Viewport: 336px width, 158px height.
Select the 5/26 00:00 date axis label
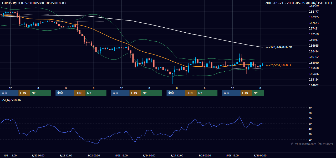pos(260,155)
